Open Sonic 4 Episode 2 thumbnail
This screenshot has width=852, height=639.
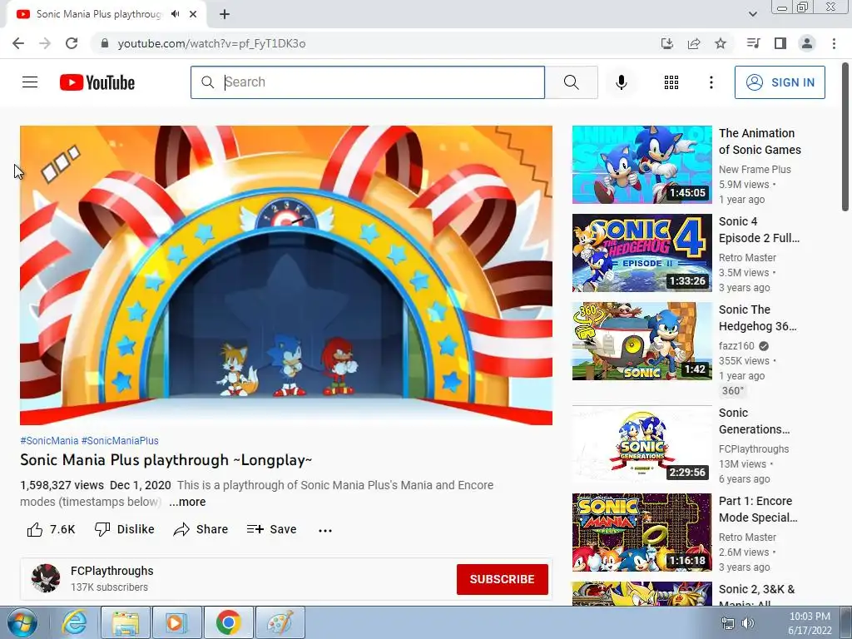(x=641, y=253)
